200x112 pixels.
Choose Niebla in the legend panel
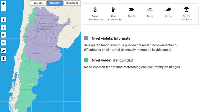point(131,10)
